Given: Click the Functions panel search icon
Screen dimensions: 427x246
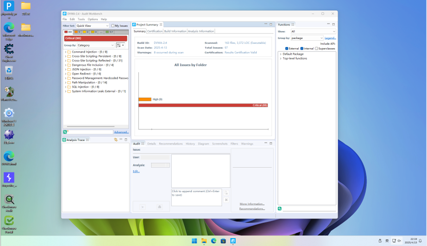Looking at the screenshot, I should [x=280, y=208].
